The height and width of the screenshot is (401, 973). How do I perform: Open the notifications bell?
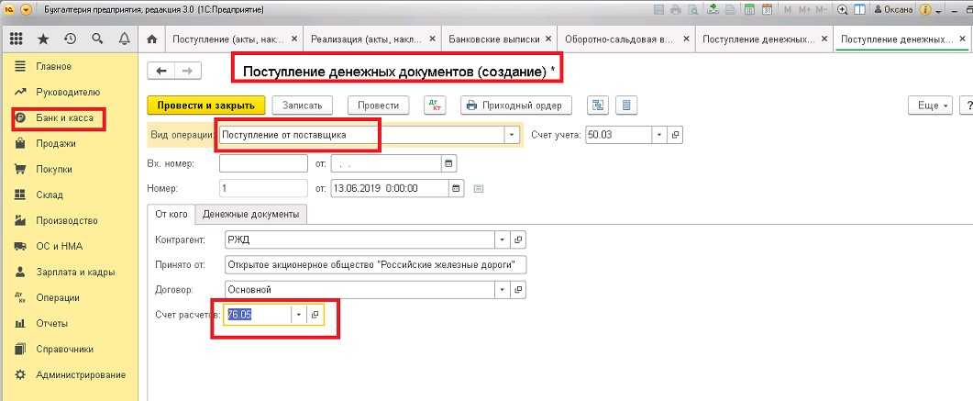point(124,39)
